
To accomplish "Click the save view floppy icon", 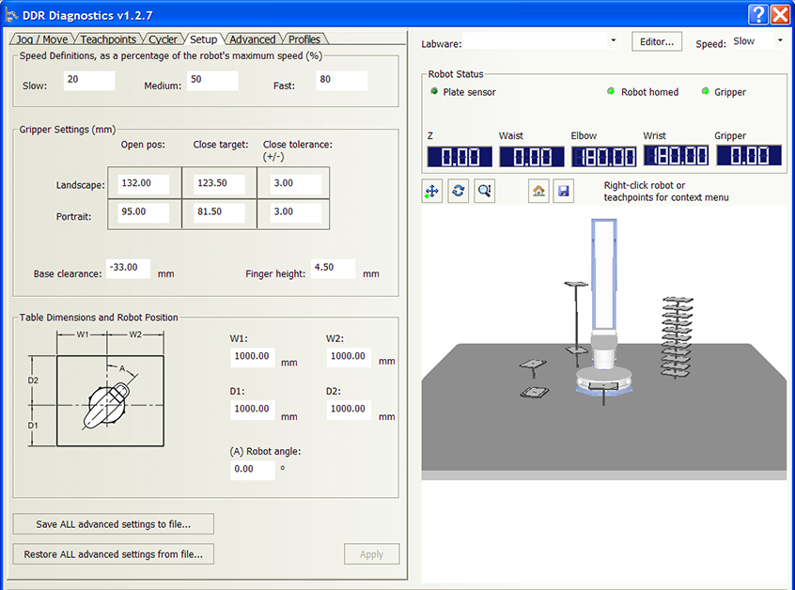I will pos(563,191).
